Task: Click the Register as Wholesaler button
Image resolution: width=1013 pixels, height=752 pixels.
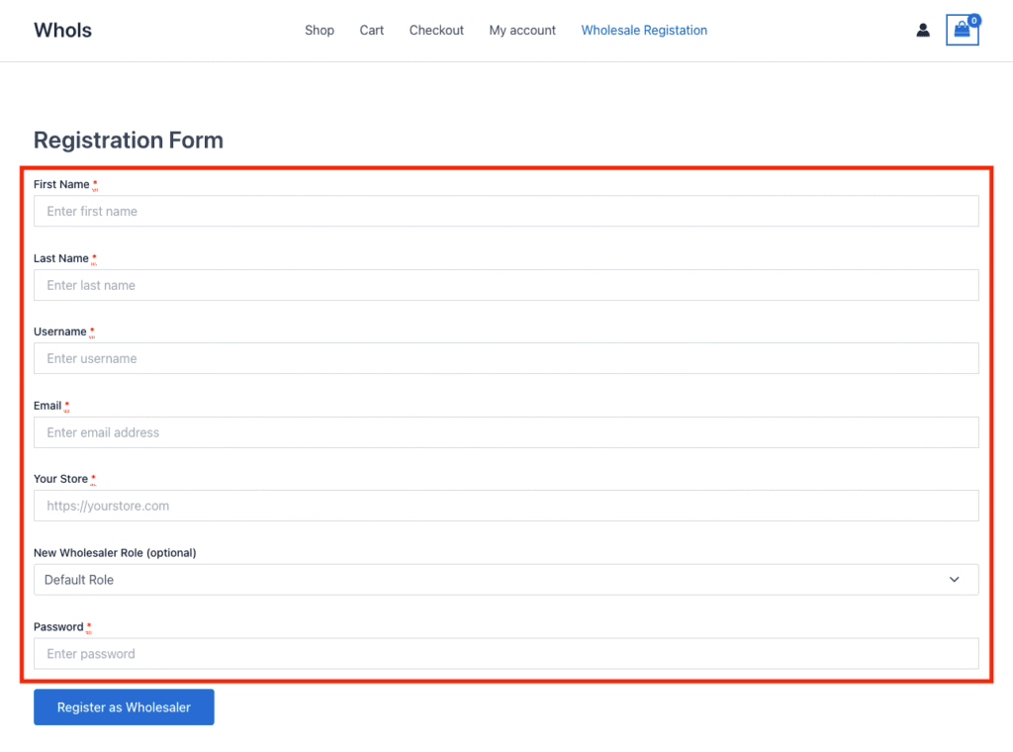Action: 124,706
